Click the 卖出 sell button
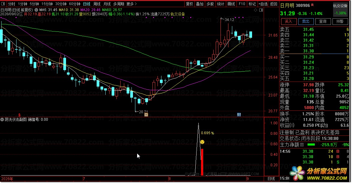The image size is (352, 183). (305, 22)
